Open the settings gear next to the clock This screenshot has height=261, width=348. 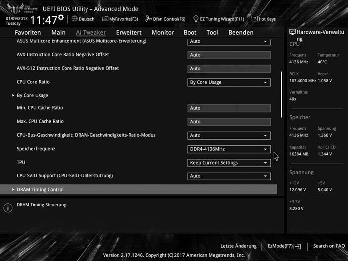coord(61,17)
